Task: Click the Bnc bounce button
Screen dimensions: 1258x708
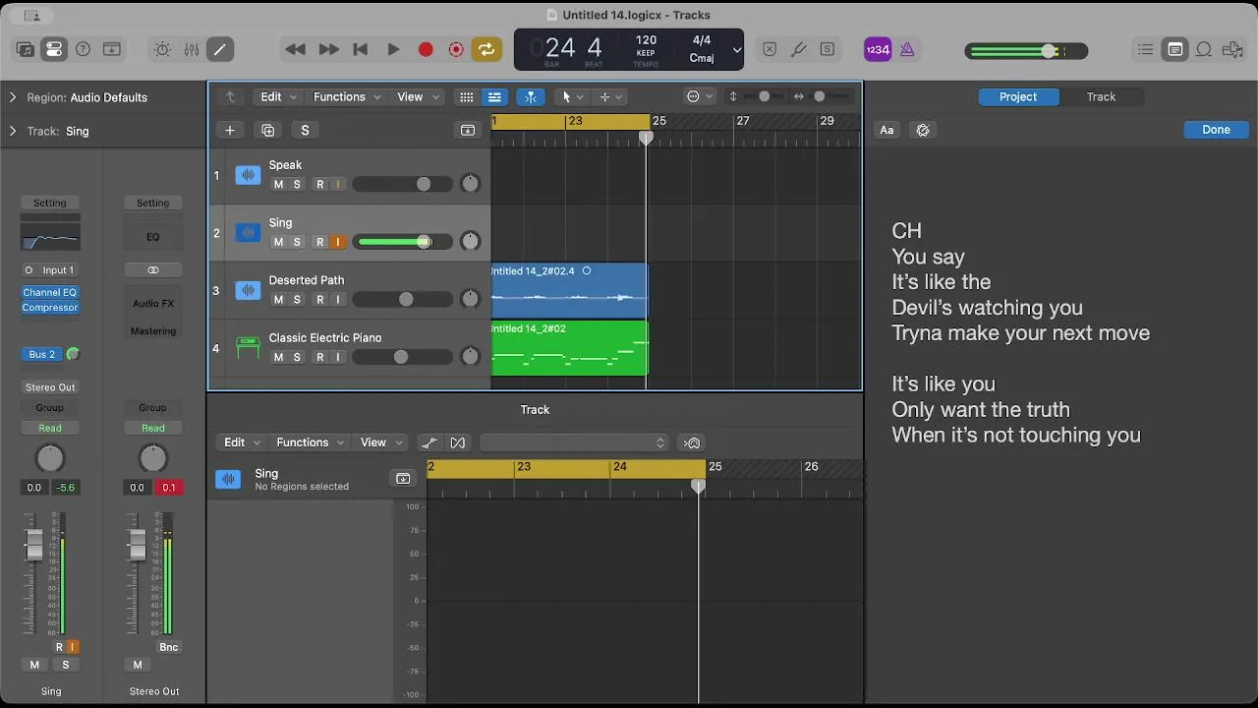Action: [x=169, y=647]
